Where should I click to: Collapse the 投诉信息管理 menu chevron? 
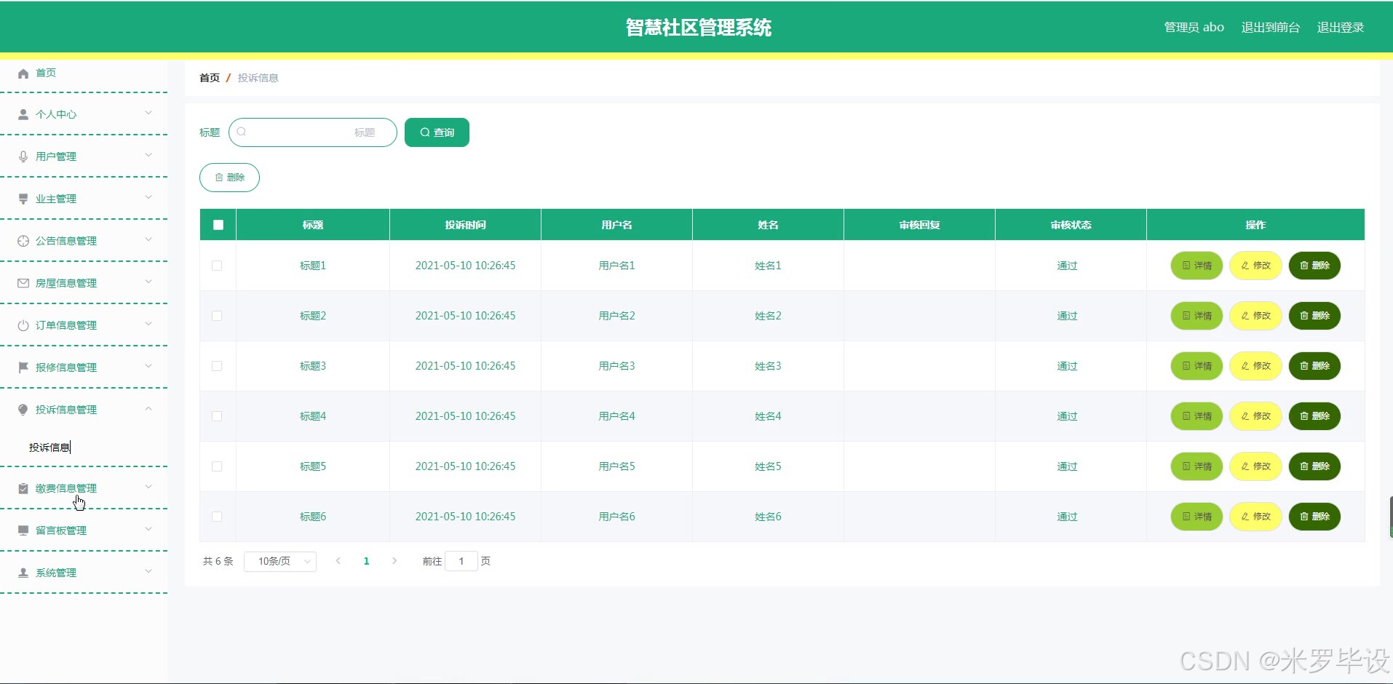click(x=148, y=409)
